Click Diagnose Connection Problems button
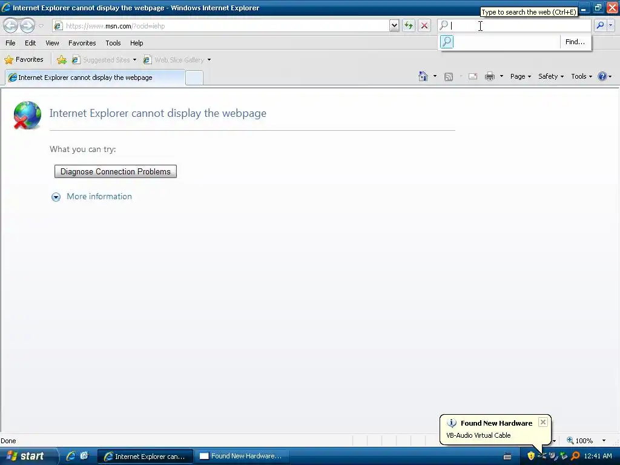This screenshot has width=620, height=465. coord(116,171)
